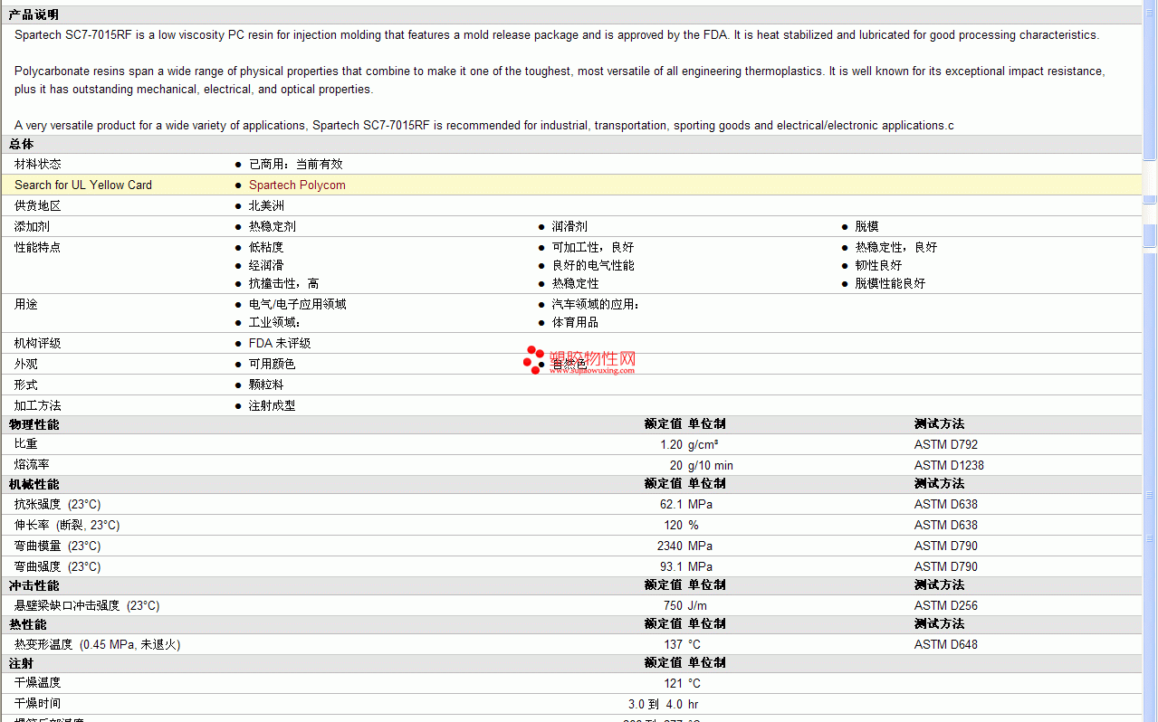Click the 750 impact strength value

point(673,605)
